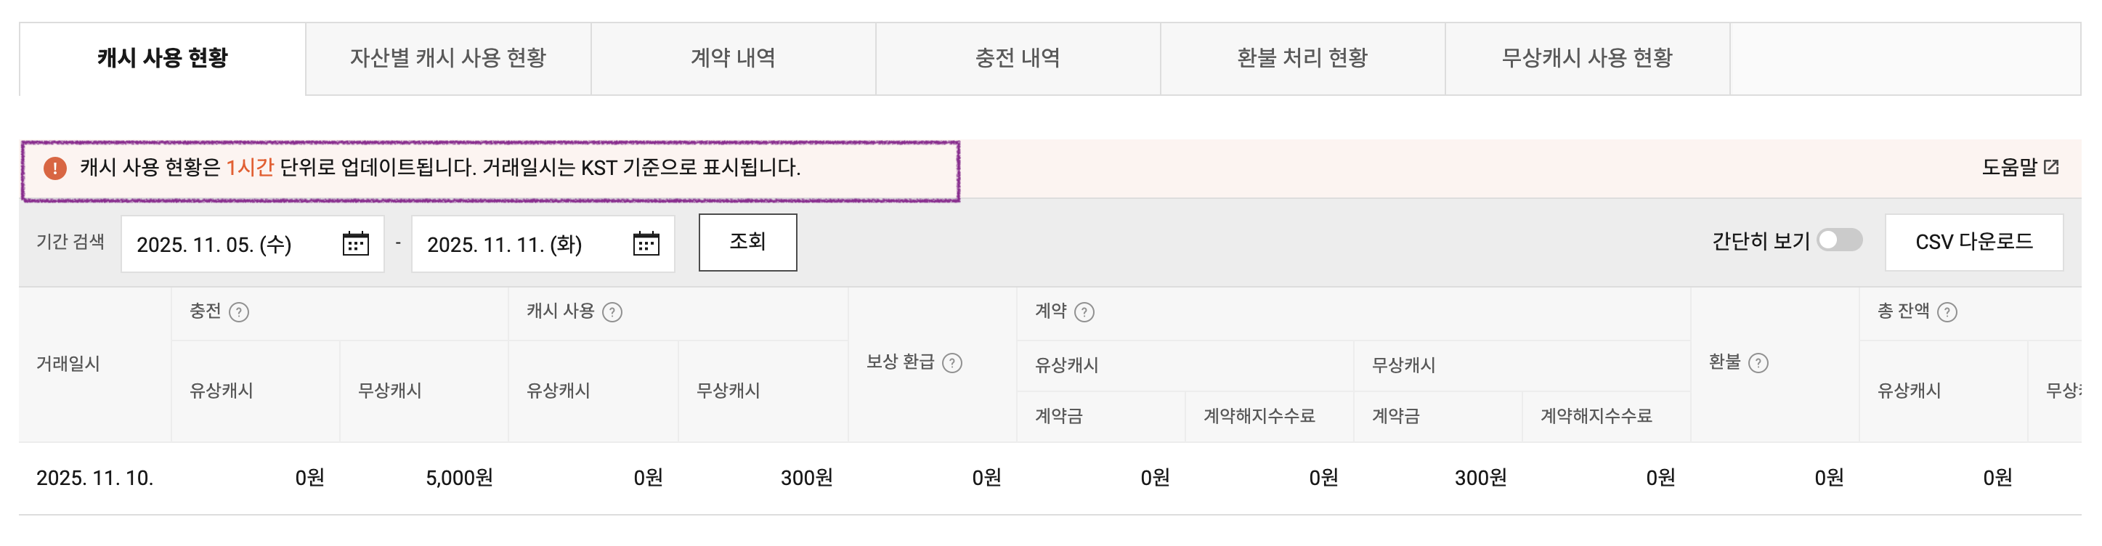Open the start date calendar picker icon
Viewport: 2102px width, 546px height.
pos(355,244)
